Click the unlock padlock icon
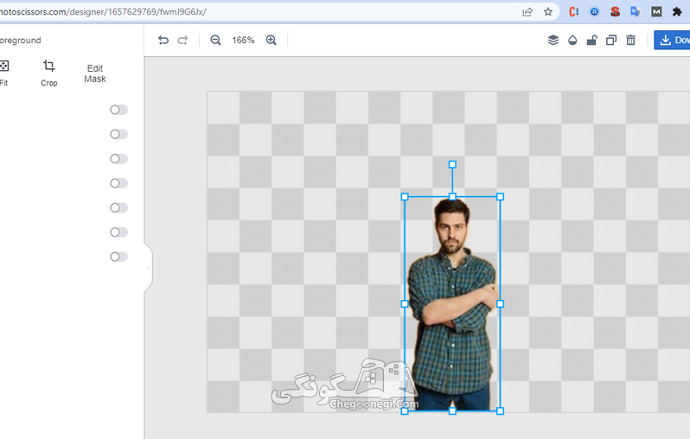The image size is (690, 439). (x=592, y=40)
